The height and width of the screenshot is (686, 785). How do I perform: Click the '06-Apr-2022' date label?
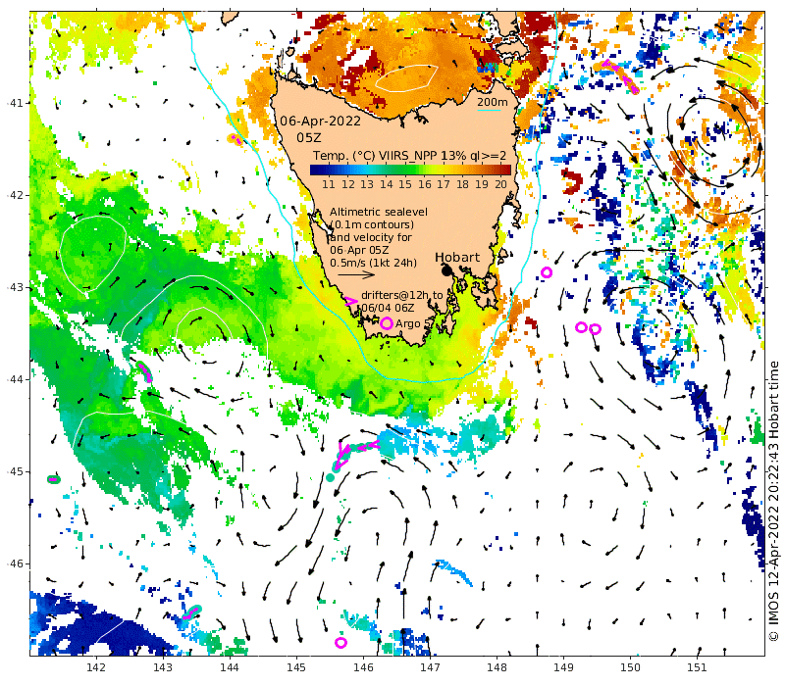click(320, 121)
